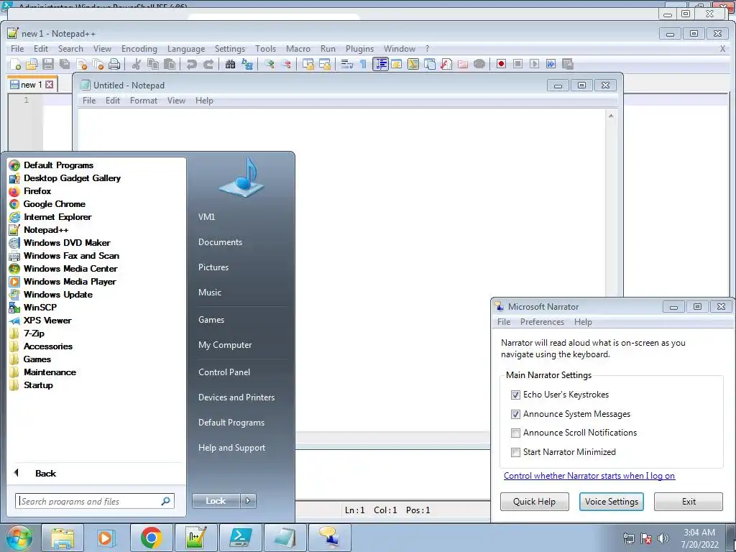This screenshot has height=552, width=736.
Task: Click the Paste icon in Notepad++ toolbar
Action: pyautogui.click(x=170, y=64)
